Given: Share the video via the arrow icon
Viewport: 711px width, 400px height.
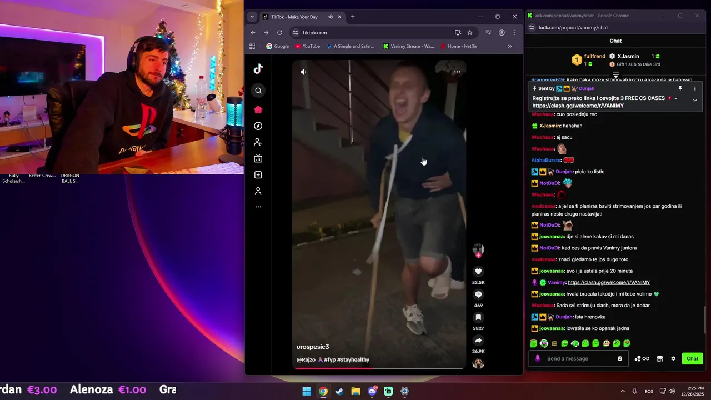Looking at the screenshot, I should 478,341.
